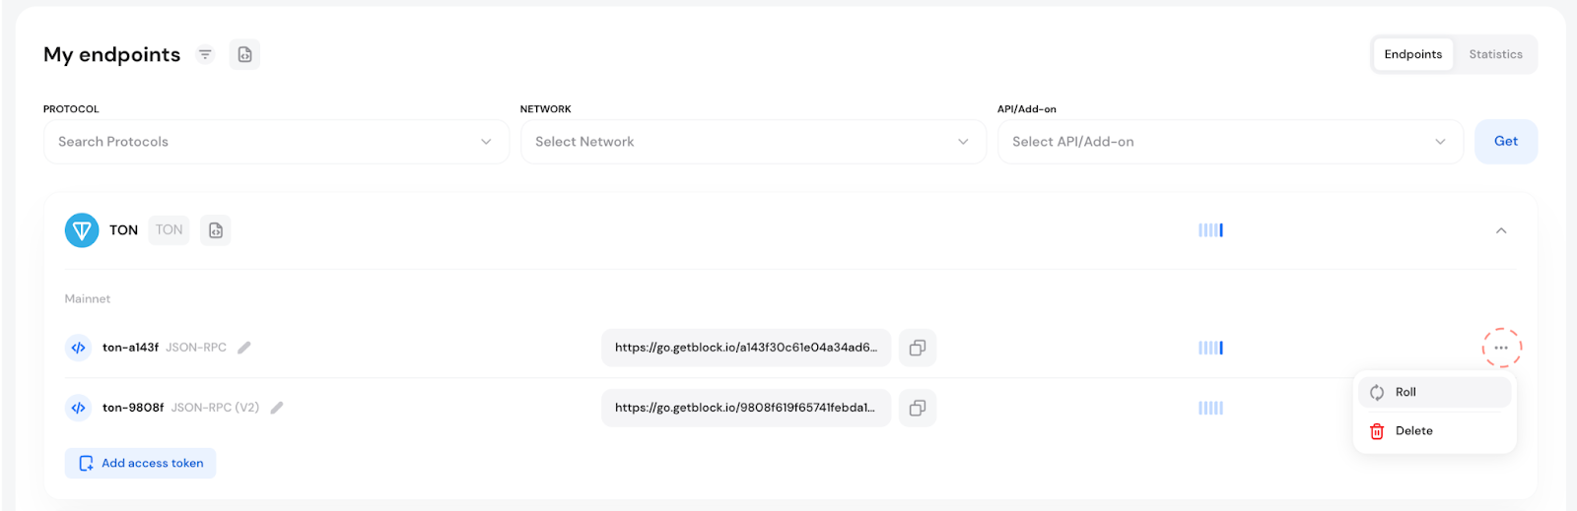This screenshot has height=511, width=1577.
Task: Click the My endpoints heading
Action: coord(112,55)
